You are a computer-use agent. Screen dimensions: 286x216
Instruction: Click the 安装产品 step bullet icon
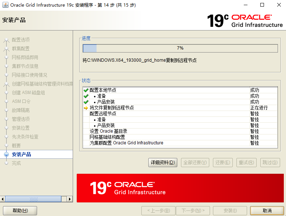[6, 155]
